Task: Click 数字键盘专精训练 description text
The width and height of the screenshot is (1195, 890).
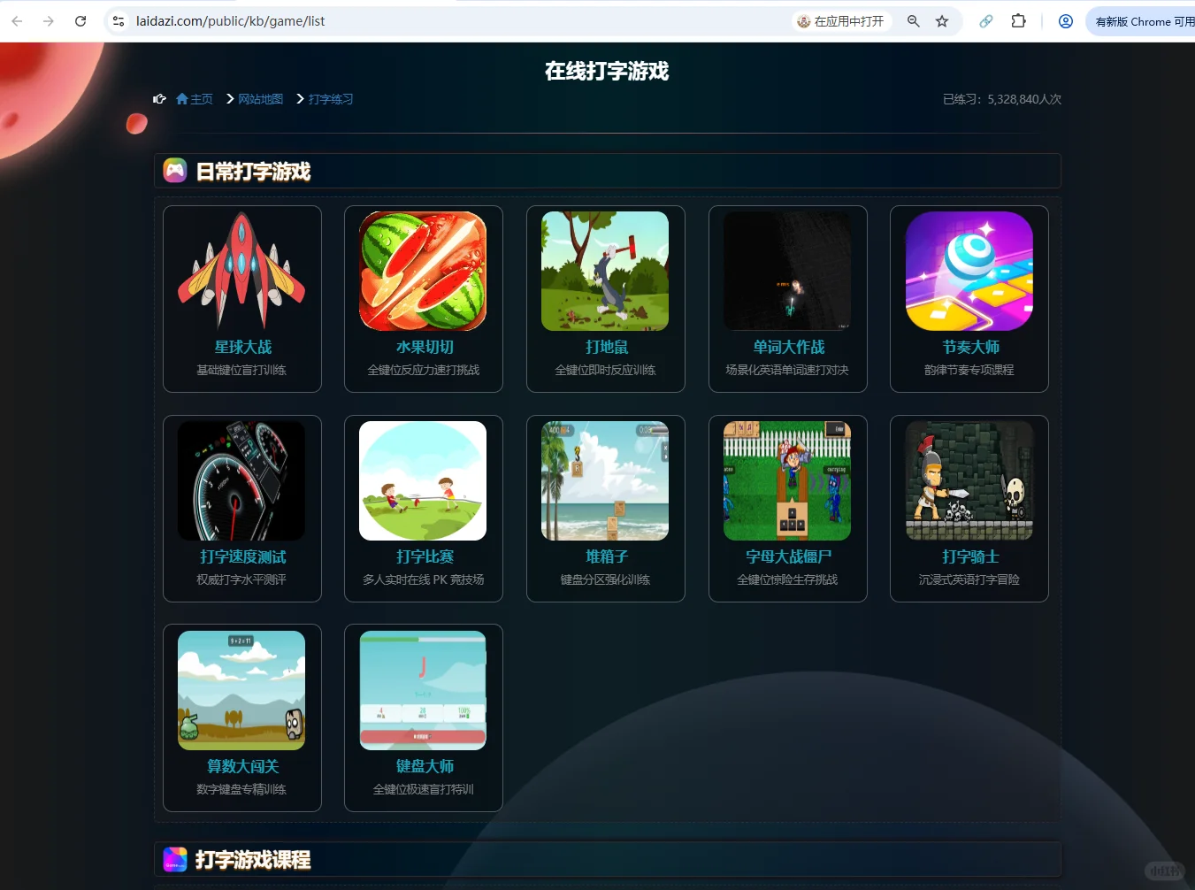Action: tap(241, 789)
